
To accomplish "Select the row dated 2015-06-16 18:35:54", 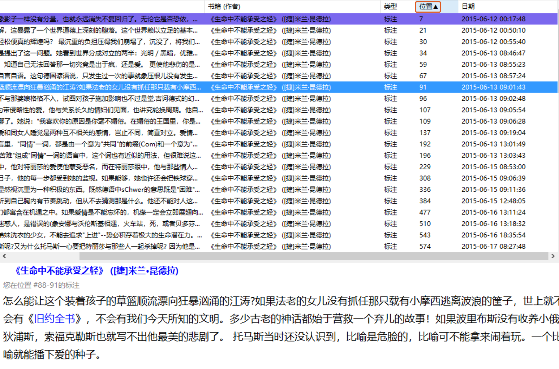I will tap(493, 235).
